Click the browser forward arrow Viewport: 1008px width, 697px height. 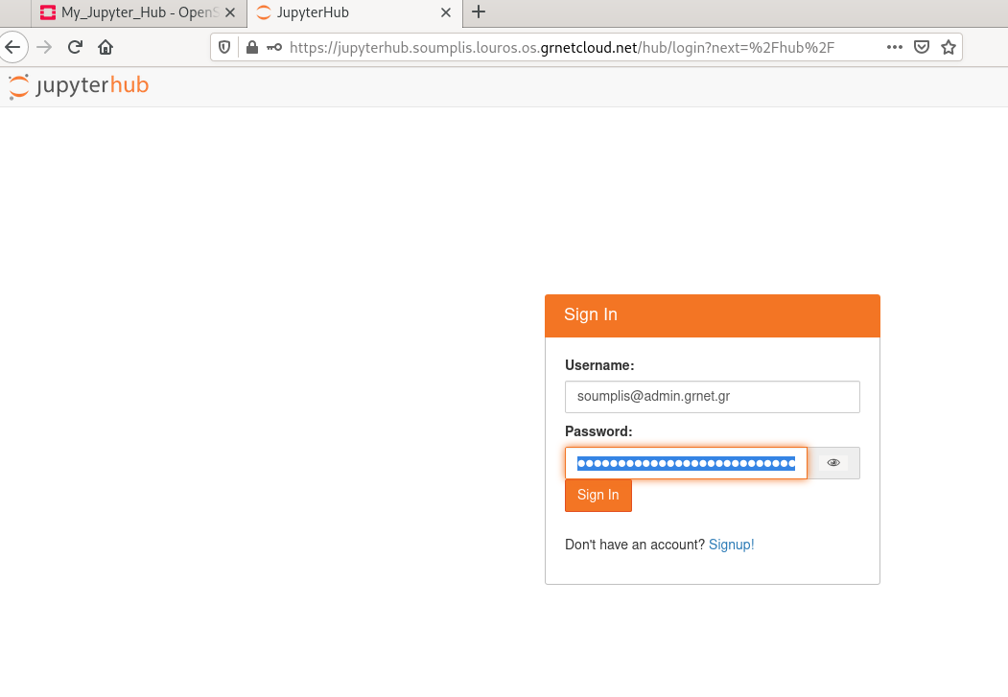coord(44,47)
